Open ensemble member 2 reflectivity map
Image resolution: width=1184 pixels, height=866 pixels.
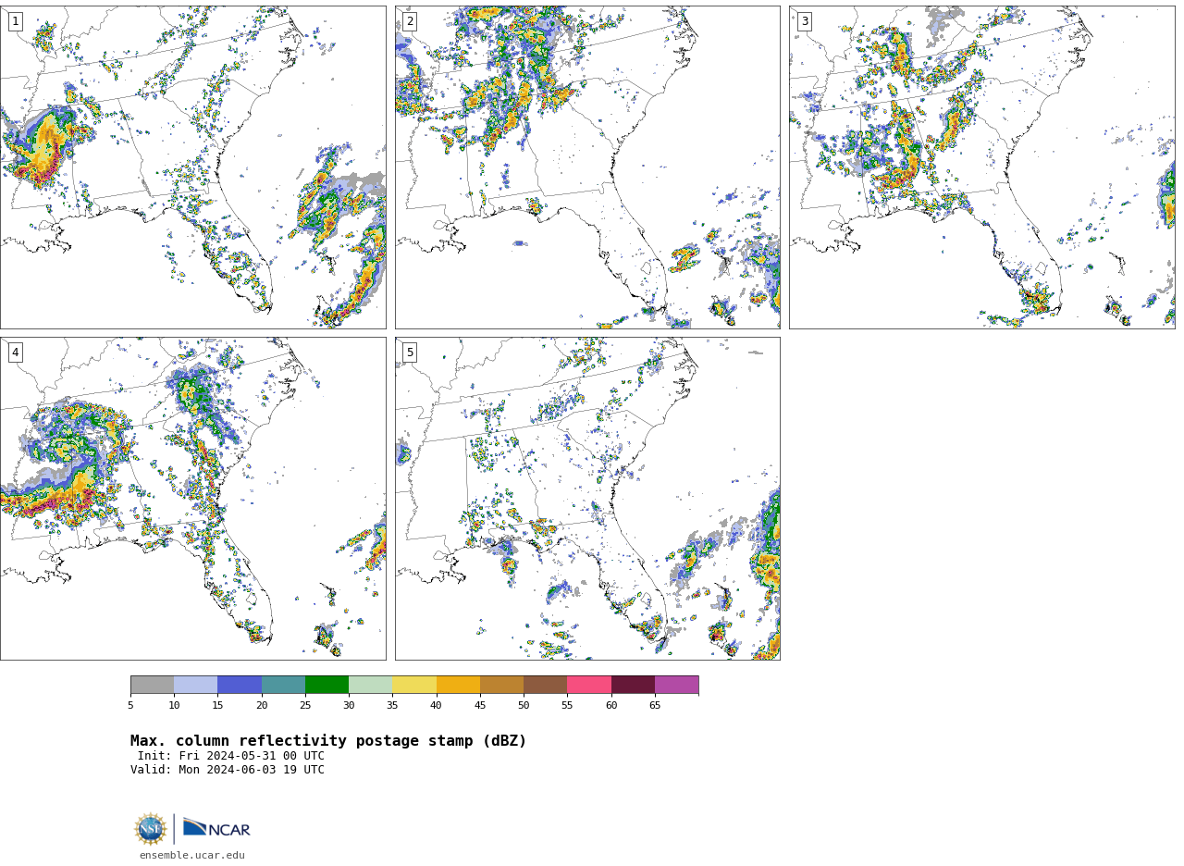coord(587,167)
